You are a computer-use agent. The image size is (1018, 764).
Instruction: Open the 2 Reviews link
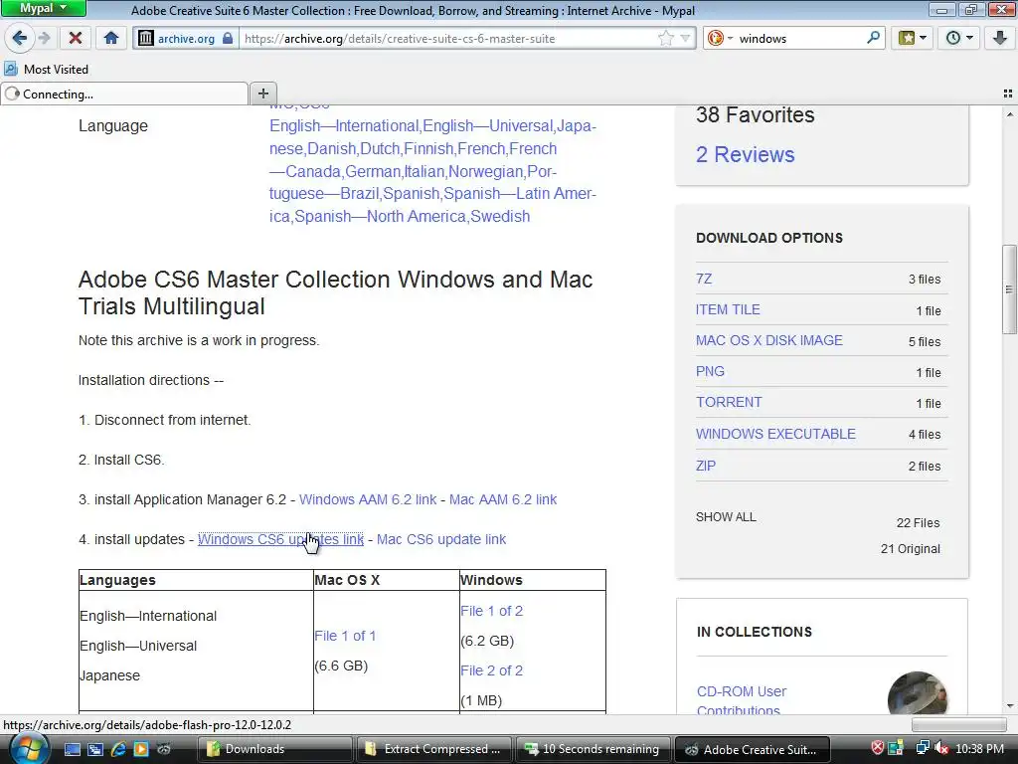tap(745, 154)
